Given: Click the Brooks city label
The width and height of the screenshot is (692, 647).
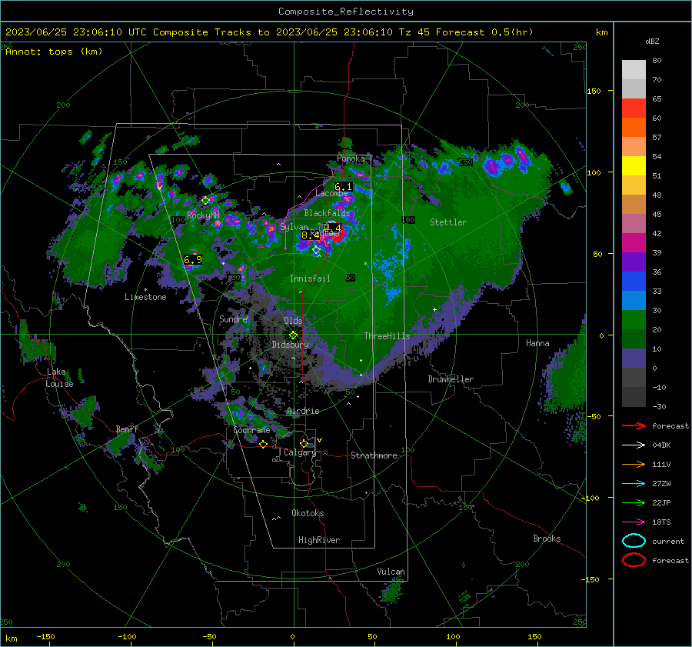Looking at the screenshot, I should [x=547, y=539].
